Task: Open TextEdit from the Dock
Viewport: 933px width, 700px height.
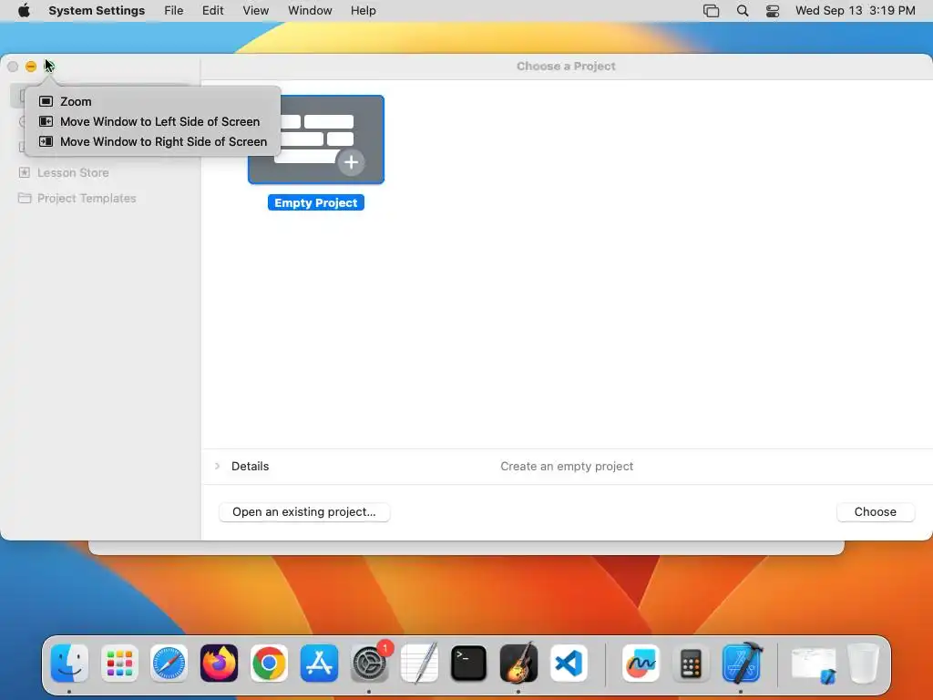Action: [x=419, y=664]
